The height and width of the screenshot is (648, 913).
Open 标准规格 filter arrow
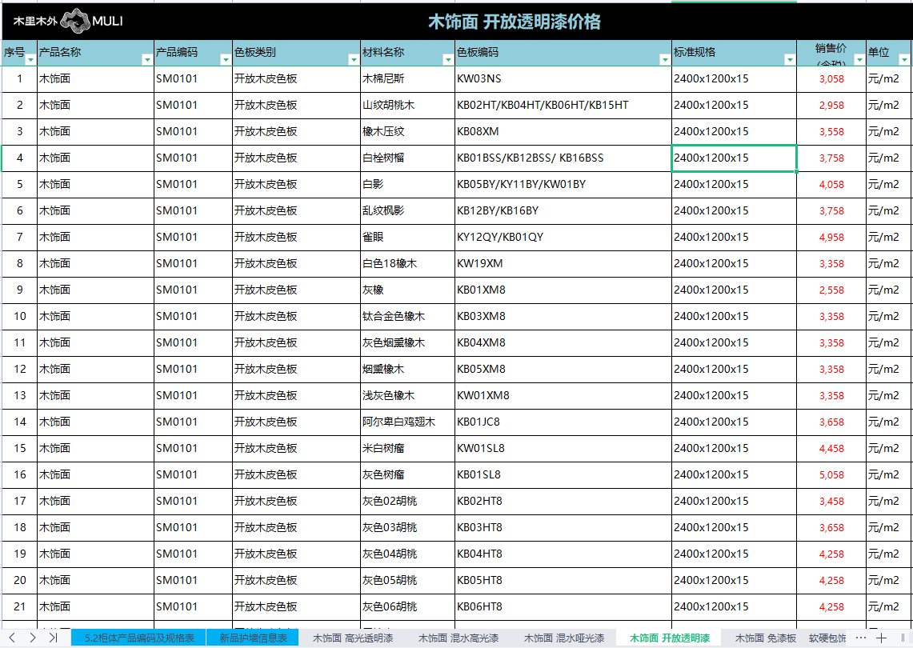click(x=789, y=60)
